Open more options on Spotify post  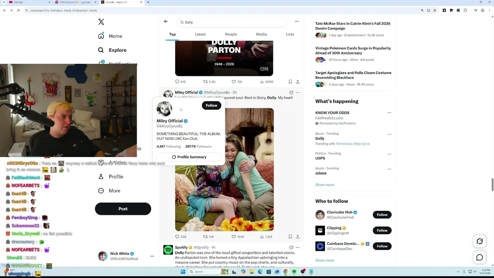[298, 247]
